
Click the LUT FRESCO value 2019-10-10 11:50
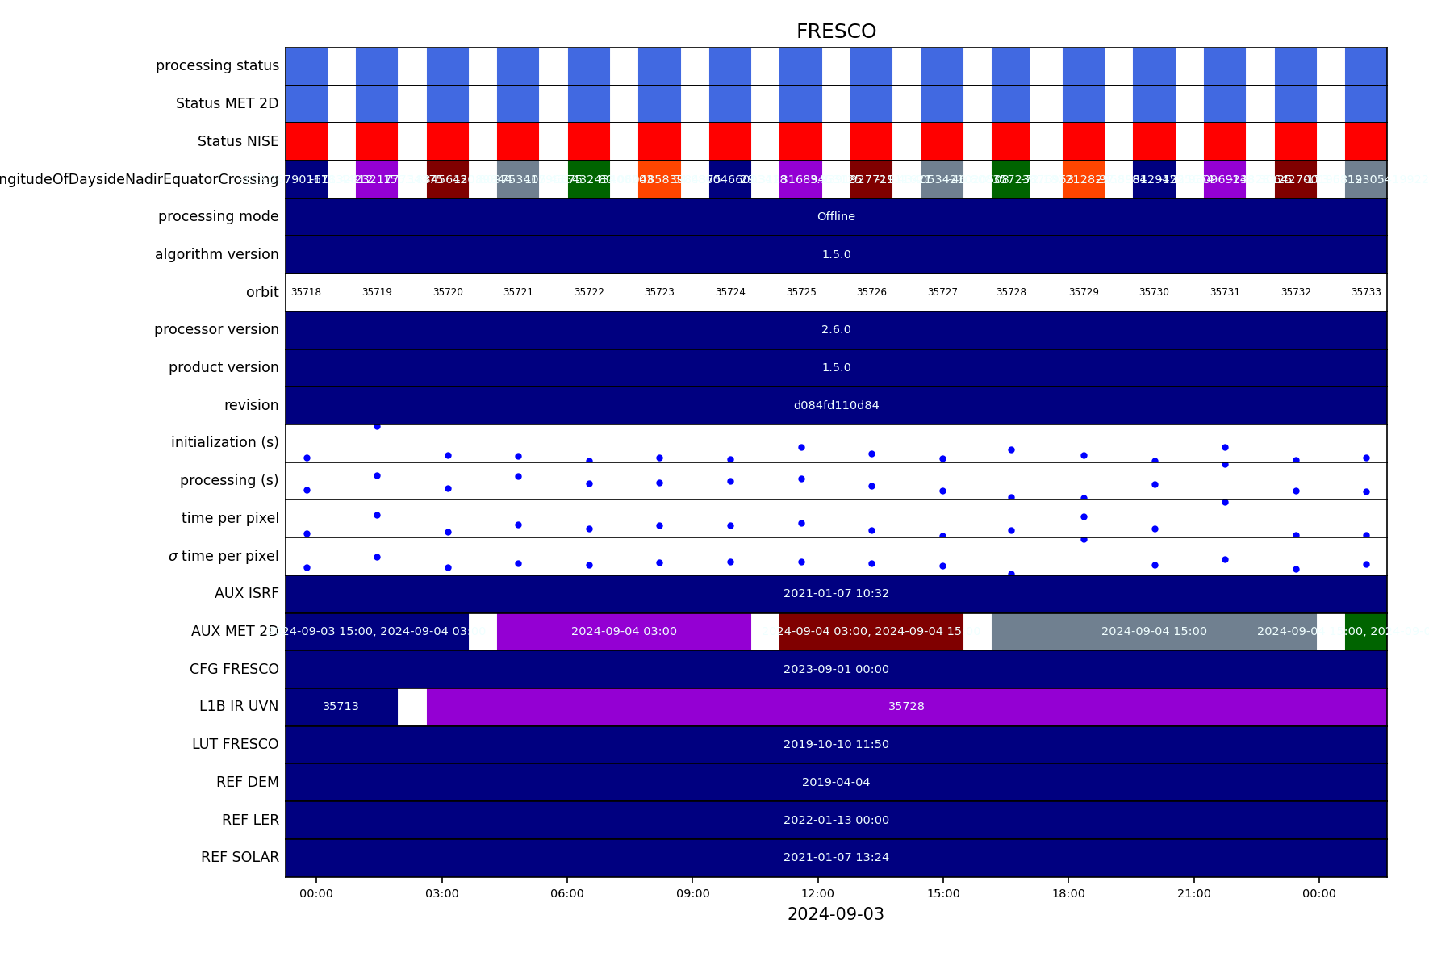836,745
